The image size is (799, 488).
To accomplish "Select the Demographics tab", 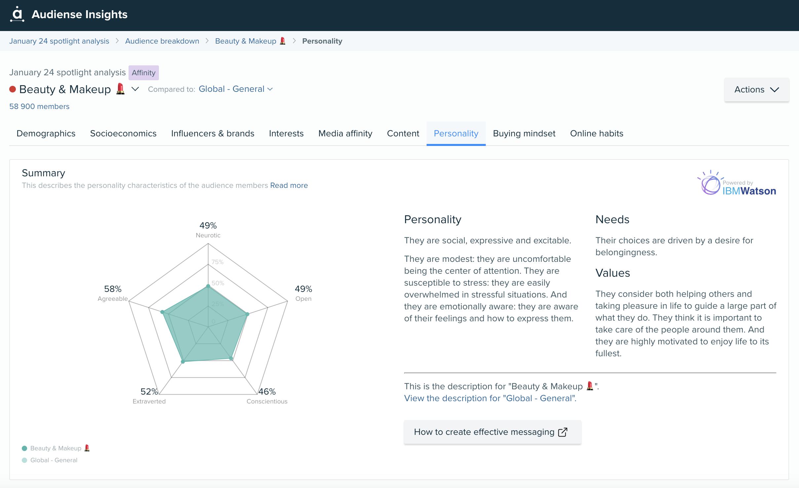I will 46,133.
